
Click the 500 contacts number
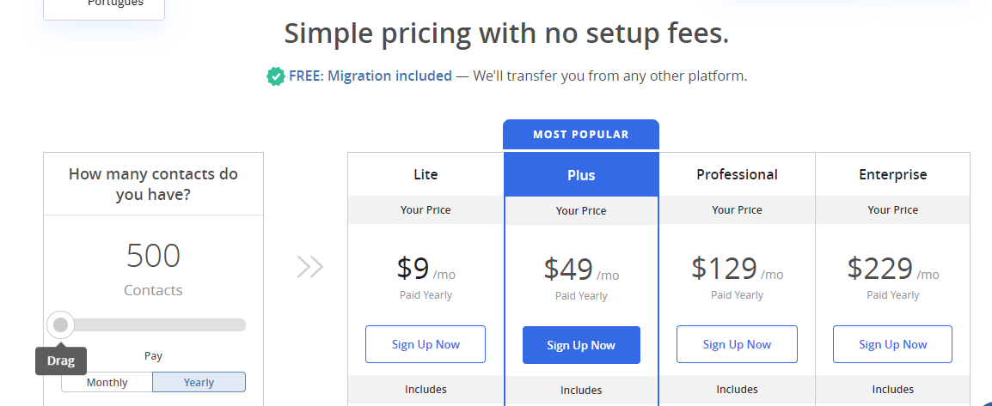click(x=153, y=256)
